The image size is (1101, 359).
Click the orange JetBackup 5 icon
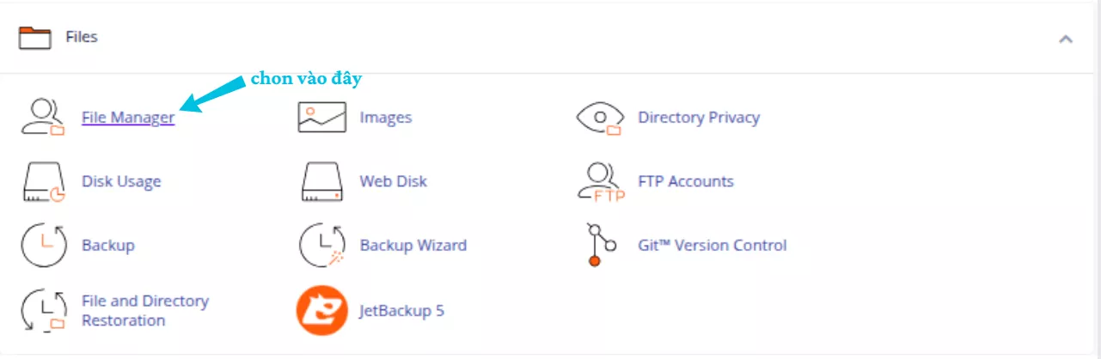coord(321,311)
